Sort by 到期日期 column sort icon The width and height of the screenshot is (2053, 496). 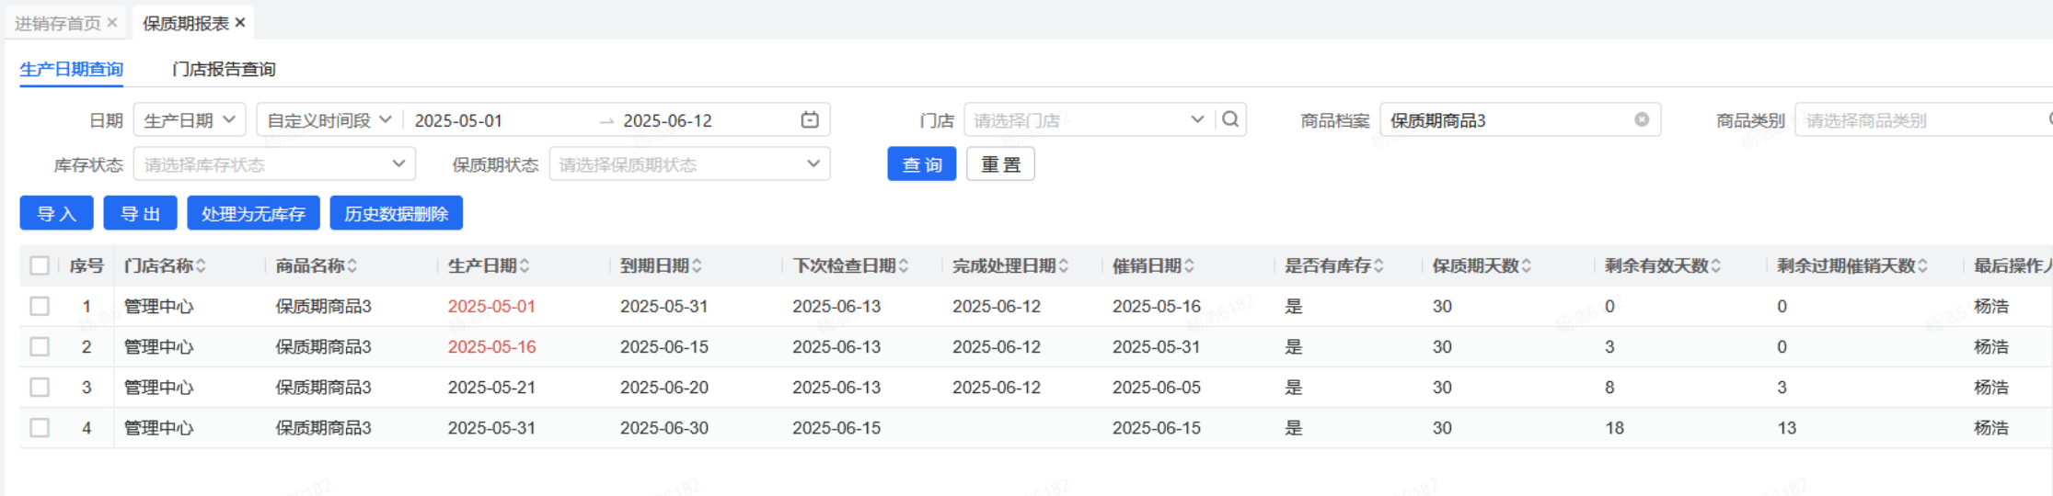697,265
